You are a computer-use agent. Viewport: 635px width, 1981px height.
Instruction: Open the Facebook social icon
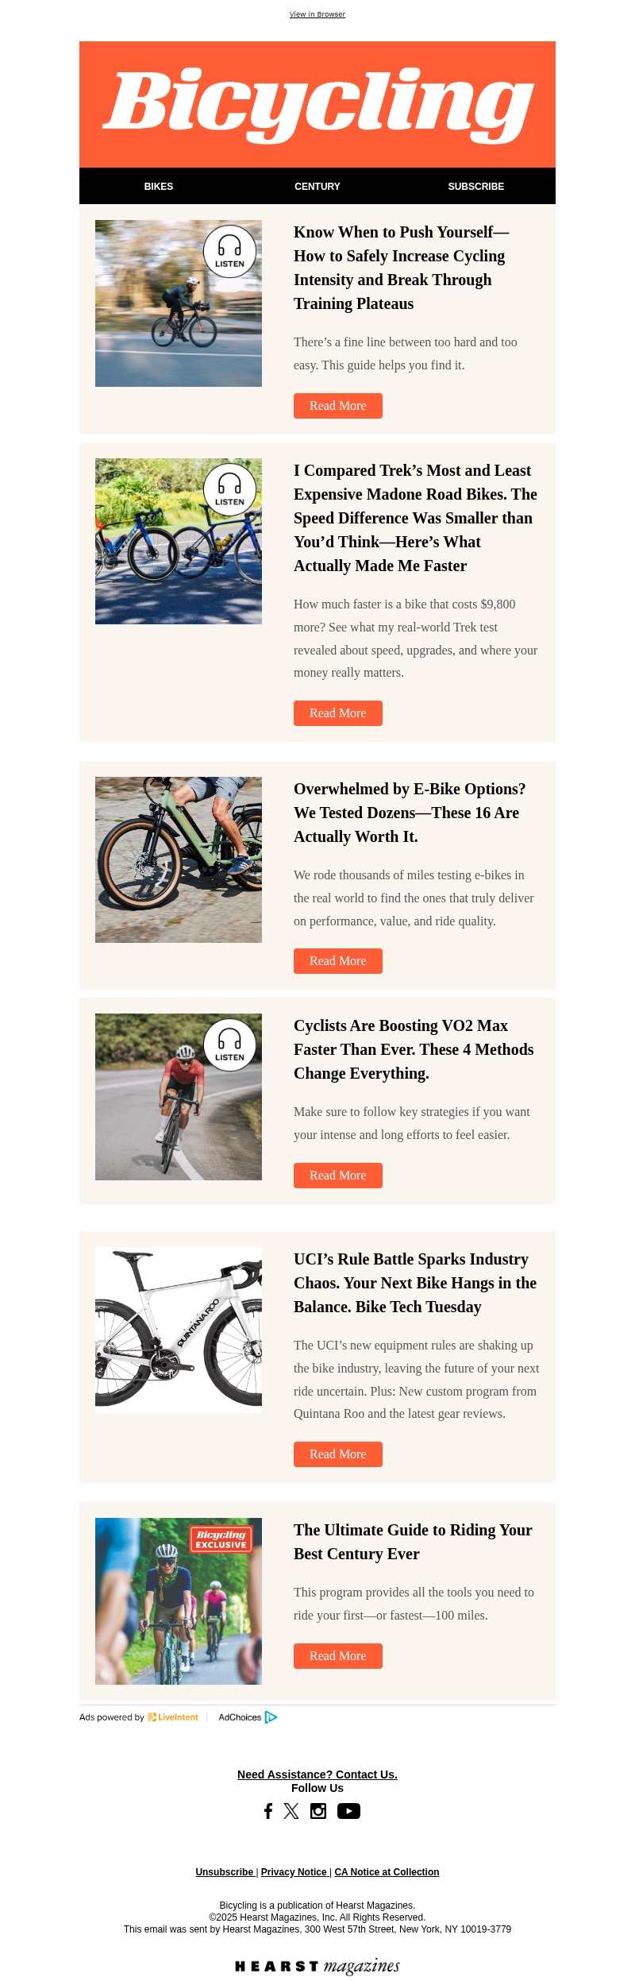[268, 1810]
